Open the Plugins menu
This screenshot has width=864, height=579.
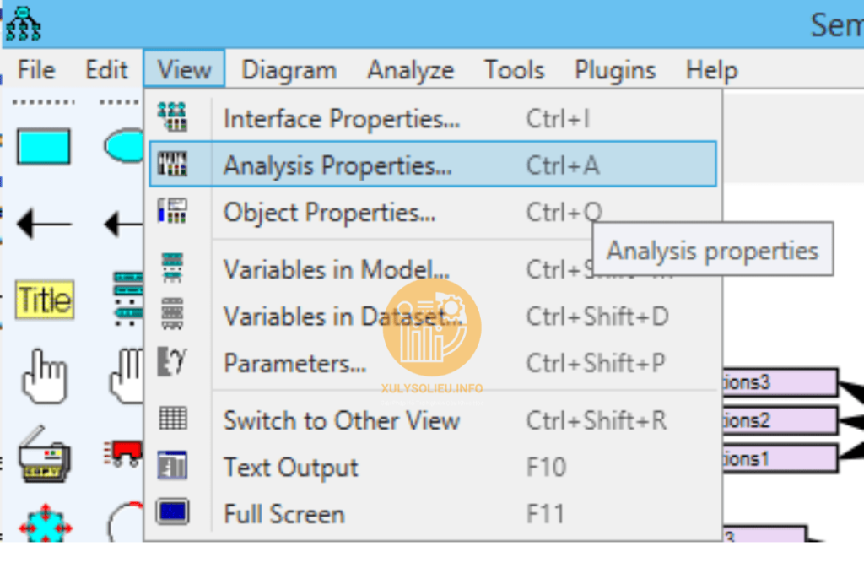[615, 70]
